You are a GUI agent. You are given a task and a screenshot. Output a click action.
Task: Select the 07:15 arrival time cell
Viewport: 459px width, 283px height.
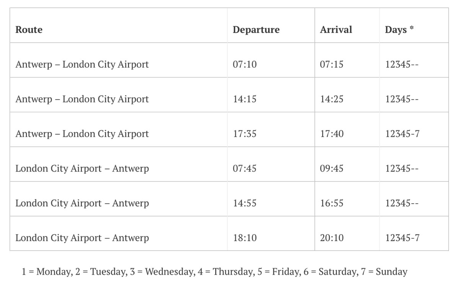[x=332, y=64]
